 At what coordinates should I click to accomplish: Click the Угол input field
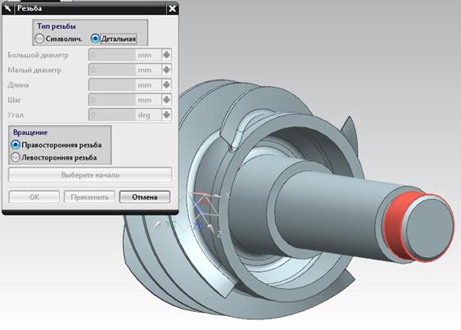[x=112, y=115]
